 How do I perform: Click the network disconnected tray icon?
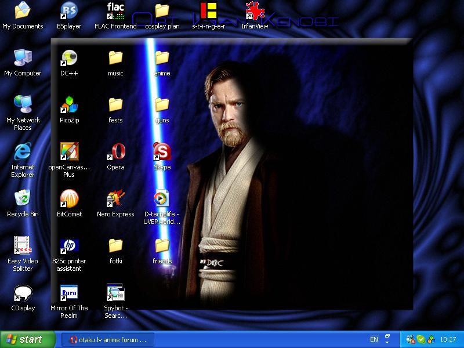[410, 339]
